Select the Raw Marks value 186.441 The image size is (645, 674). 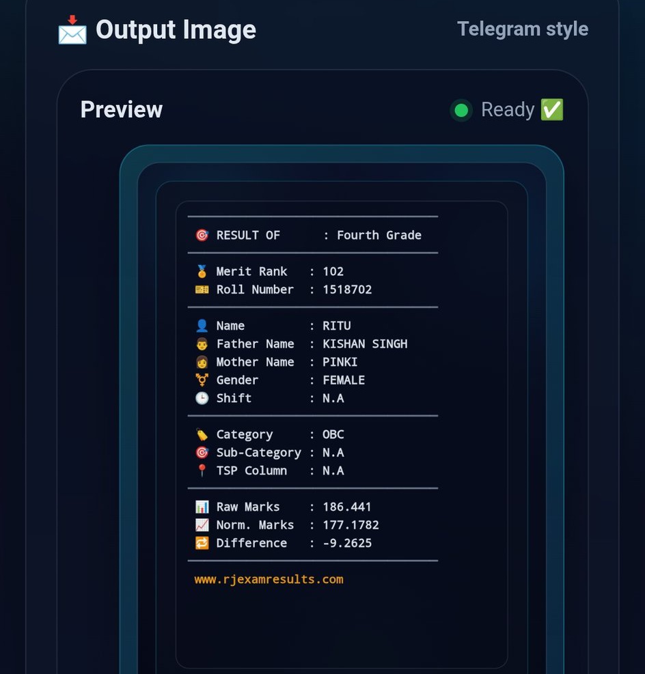[347, 507]
